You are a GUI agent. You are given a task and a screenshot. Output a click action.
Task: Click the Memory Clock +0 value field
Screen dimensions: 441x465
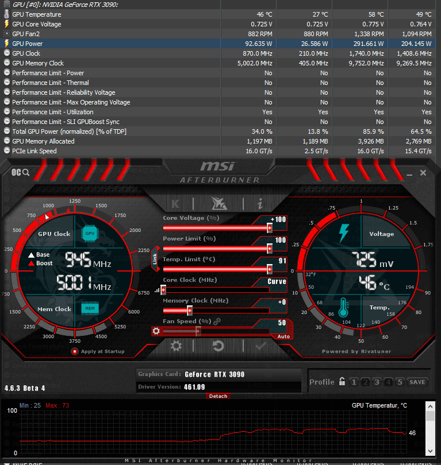click(282, 302)
